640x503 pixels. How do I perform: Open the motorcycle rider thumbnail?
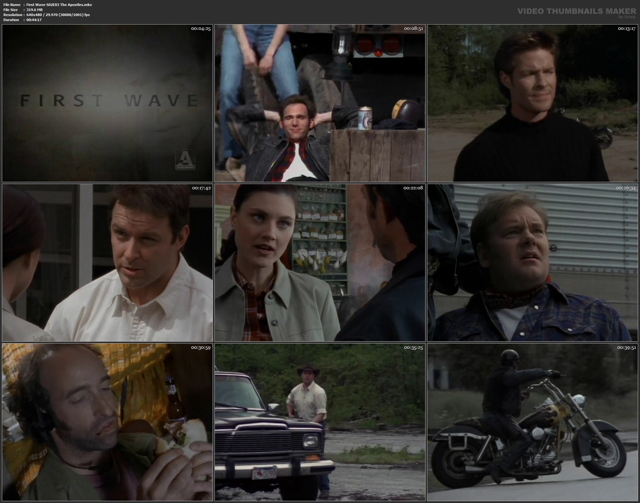532,422
